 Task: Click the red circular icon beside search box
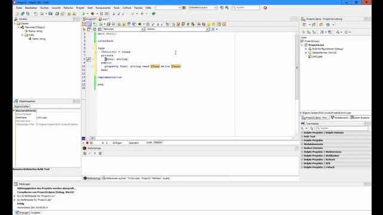tap(265, 8)
